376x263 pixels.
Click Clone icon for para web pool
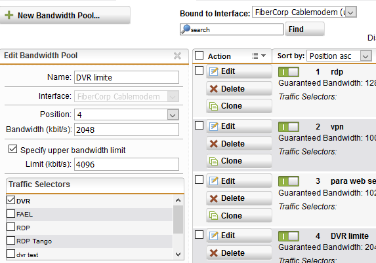tap(214, 216)
